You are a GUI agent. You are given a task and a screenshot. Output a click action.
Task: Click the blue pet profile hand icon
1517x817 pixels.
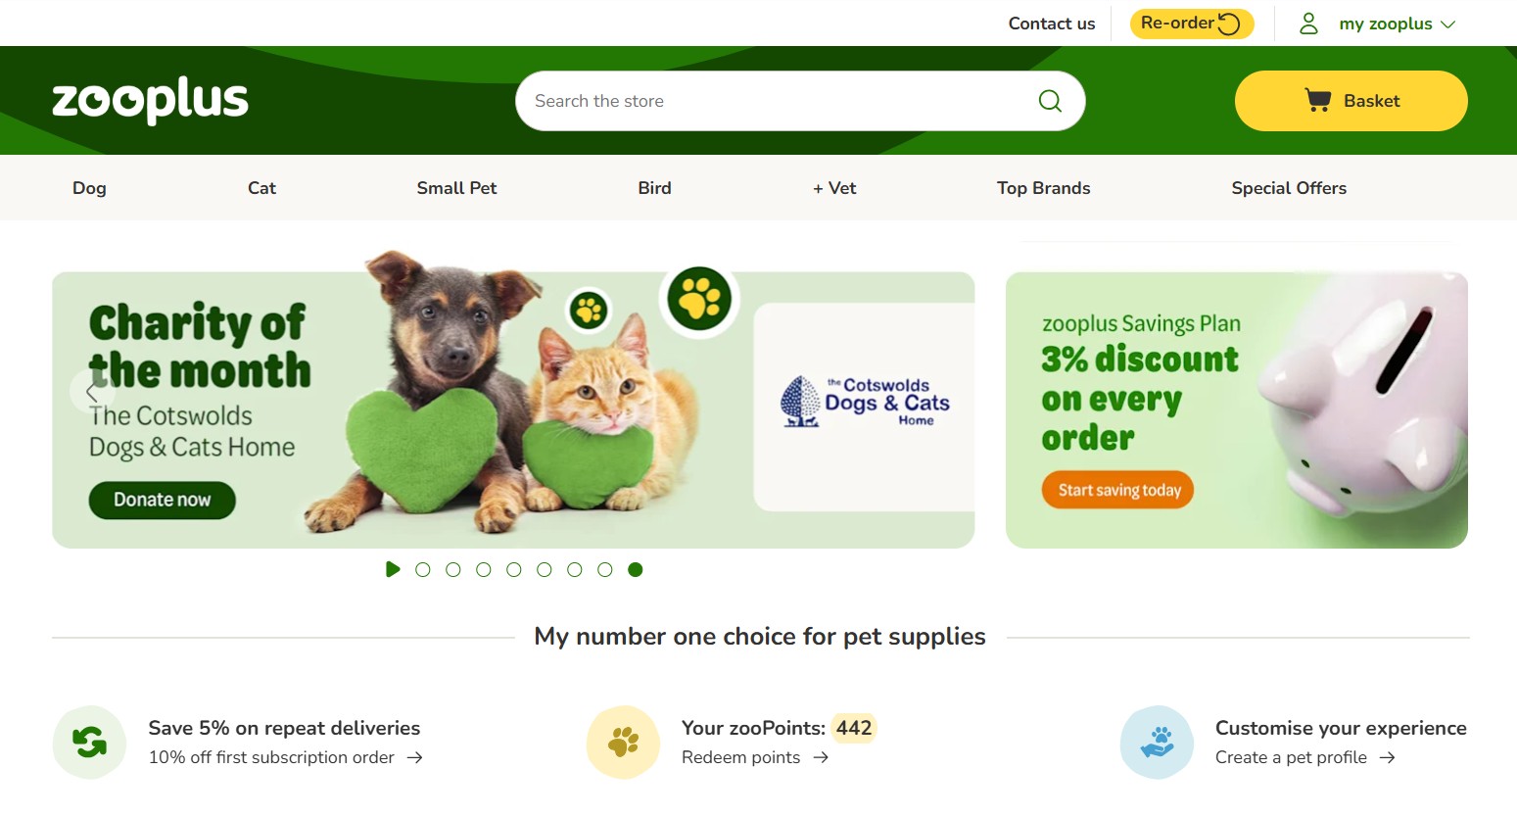click(1157, 743)
